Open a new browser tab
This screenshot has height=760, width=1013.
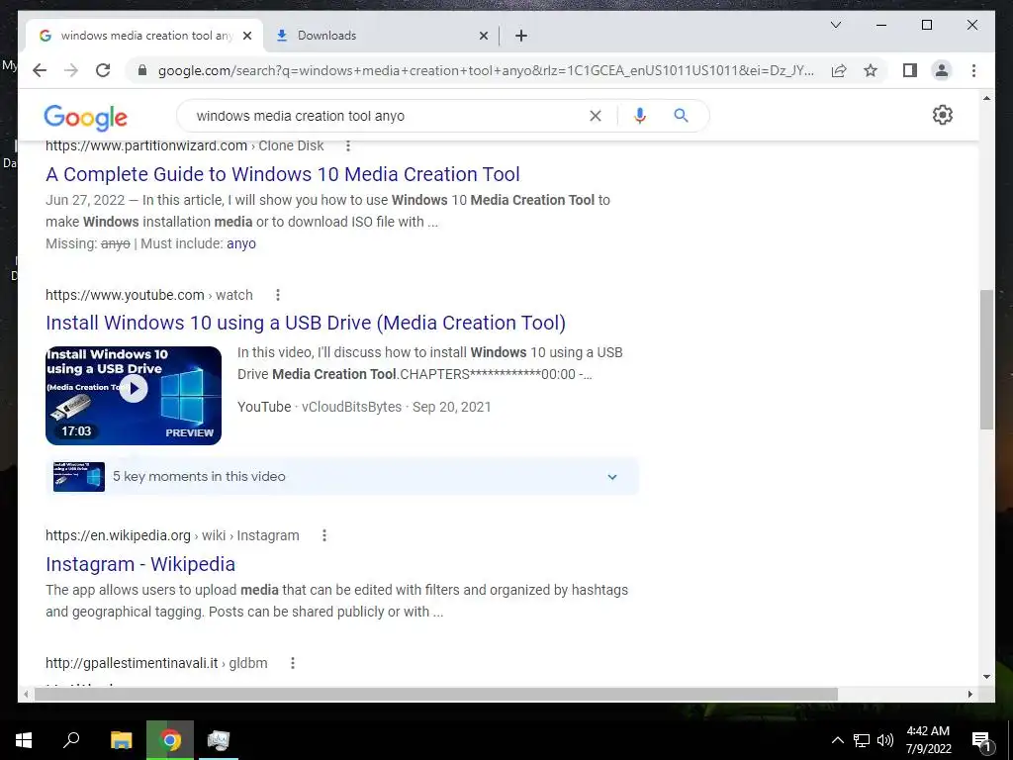point(520,36)
